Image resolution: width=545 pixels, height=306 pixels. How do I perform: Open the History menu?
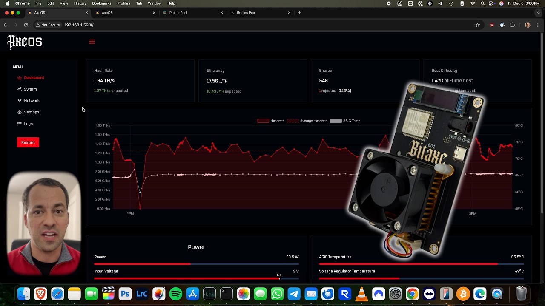[80, 3]
